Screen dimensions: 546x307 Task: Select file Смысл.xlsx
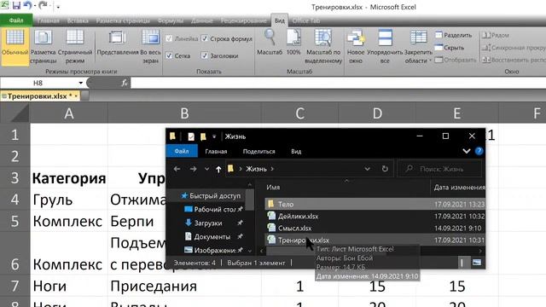click(x=375, y=228)
